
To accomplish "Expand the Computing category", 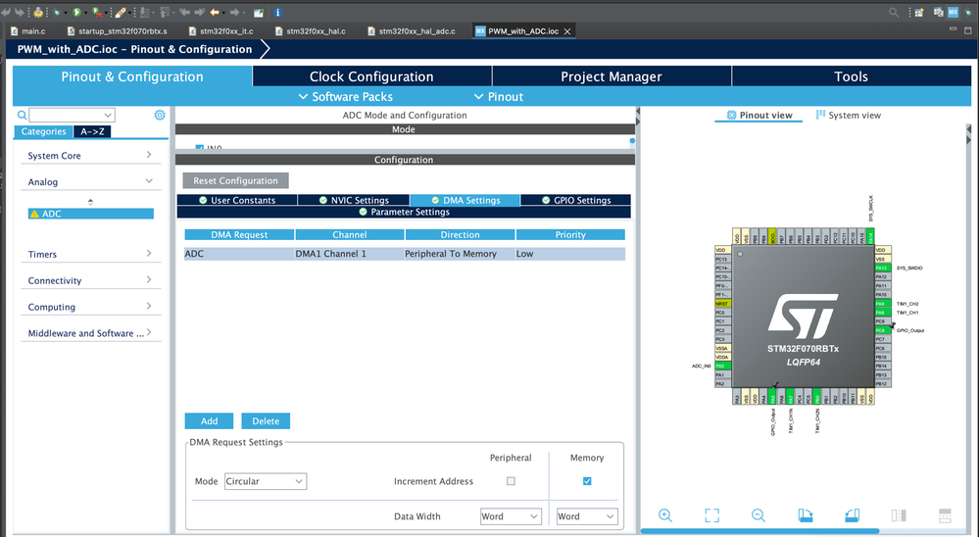I will [x=90, y=307].
